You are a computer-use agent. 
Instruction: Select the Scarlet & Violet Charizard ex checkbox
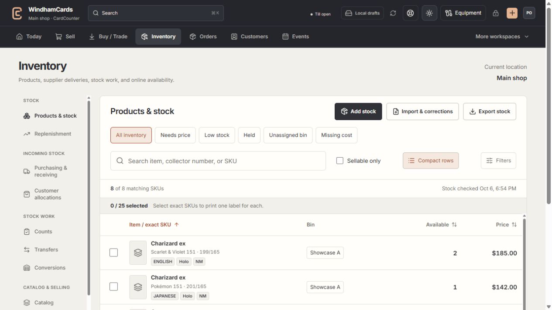pos(113,253)
